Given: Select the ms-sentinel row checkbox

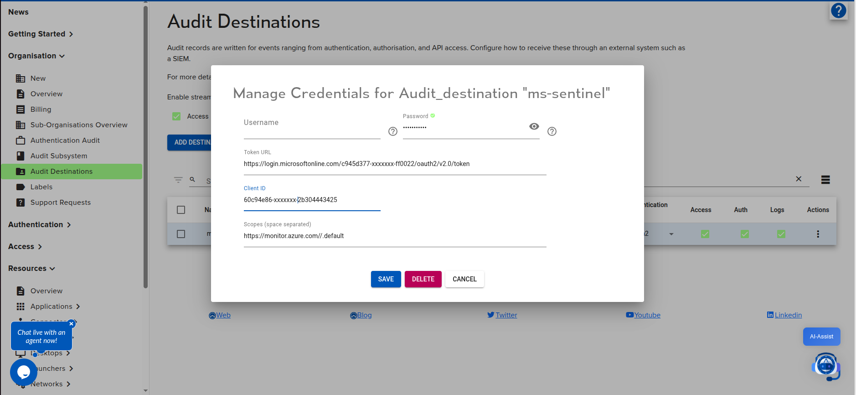Looking at the screenshot, I should point(181,234).
